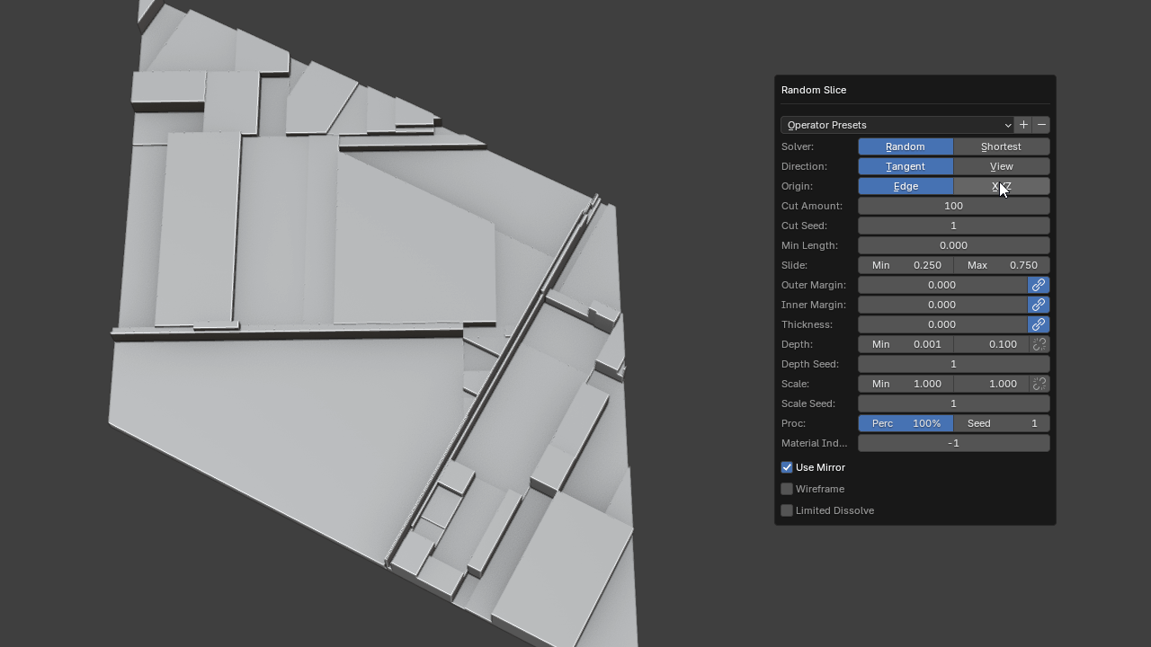Choose the Tangent direction button
This screenshot has width=1151, height=647.
pos(905,166)
